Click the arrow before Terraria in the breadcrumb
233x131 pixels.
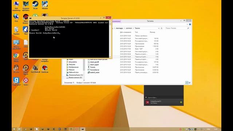click(x=134, y=28)
